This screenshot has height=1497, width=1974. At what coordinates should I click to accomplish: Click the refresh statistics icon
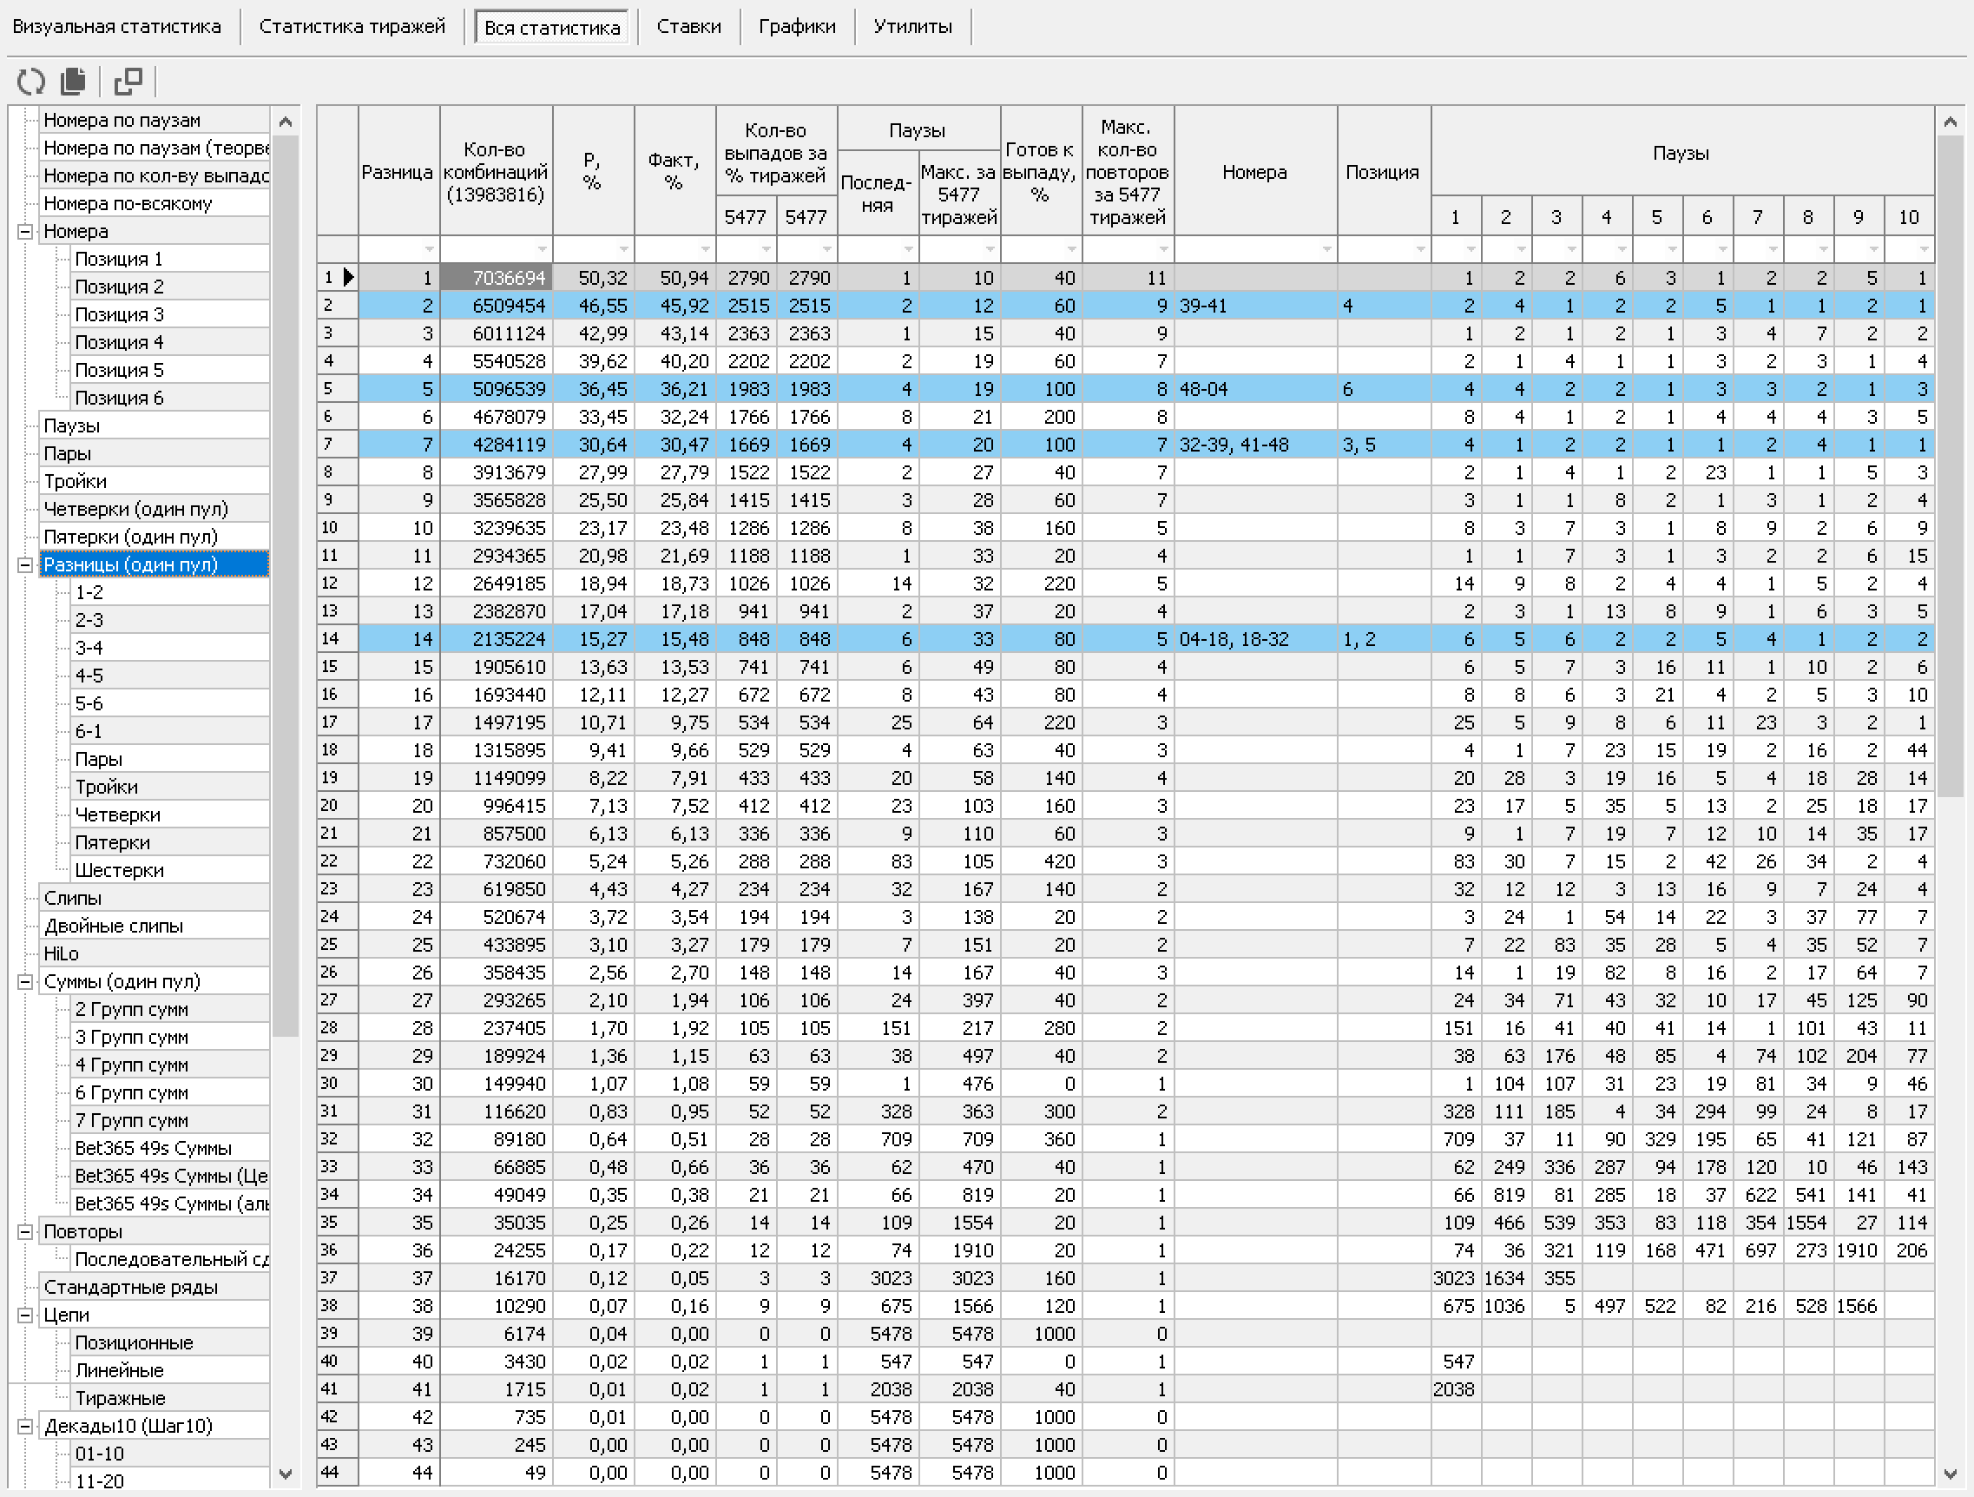click(x=31, y=82)
